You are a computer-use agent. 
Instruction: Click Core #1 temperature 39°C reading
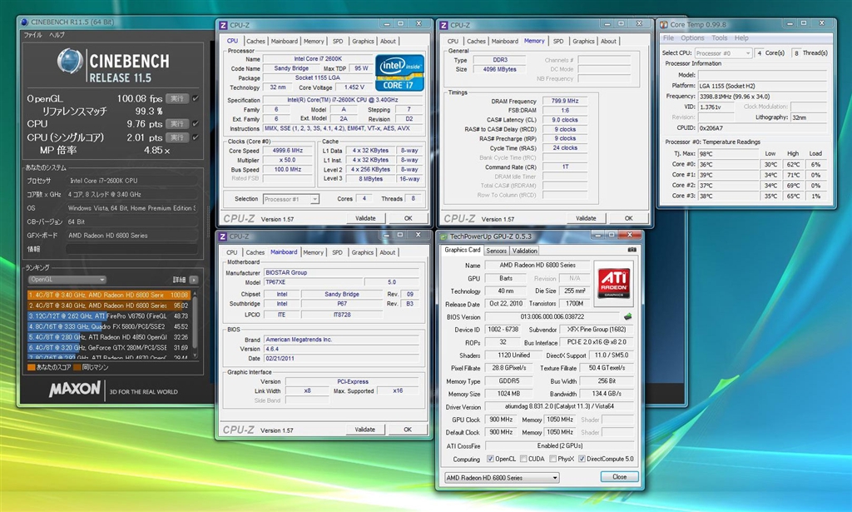pyautogui.click(x=728, y=175)
